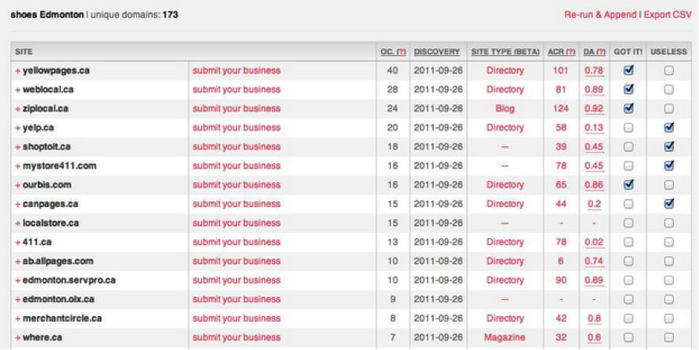Click occurrence count 40 for yellowpages.ca

392,70
